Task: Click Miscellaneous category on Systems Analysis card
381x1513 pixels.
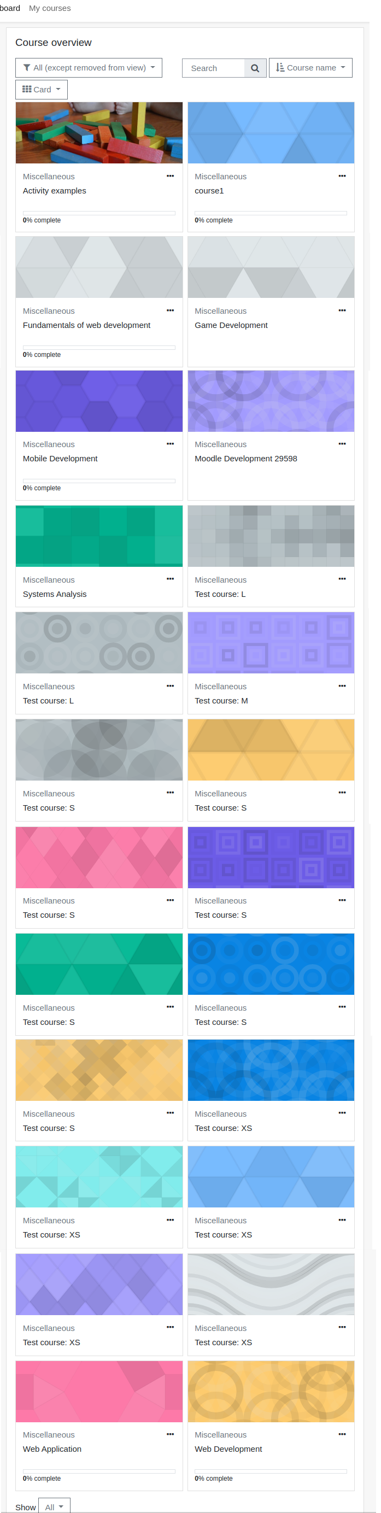Action: point(49,580)
